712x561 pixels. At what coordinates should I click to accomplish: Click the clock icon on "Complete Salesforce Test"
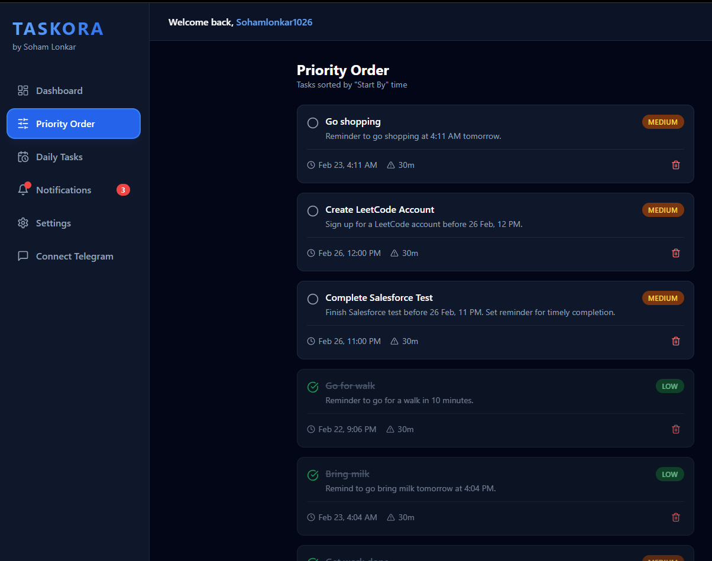(x=310, y=341)
